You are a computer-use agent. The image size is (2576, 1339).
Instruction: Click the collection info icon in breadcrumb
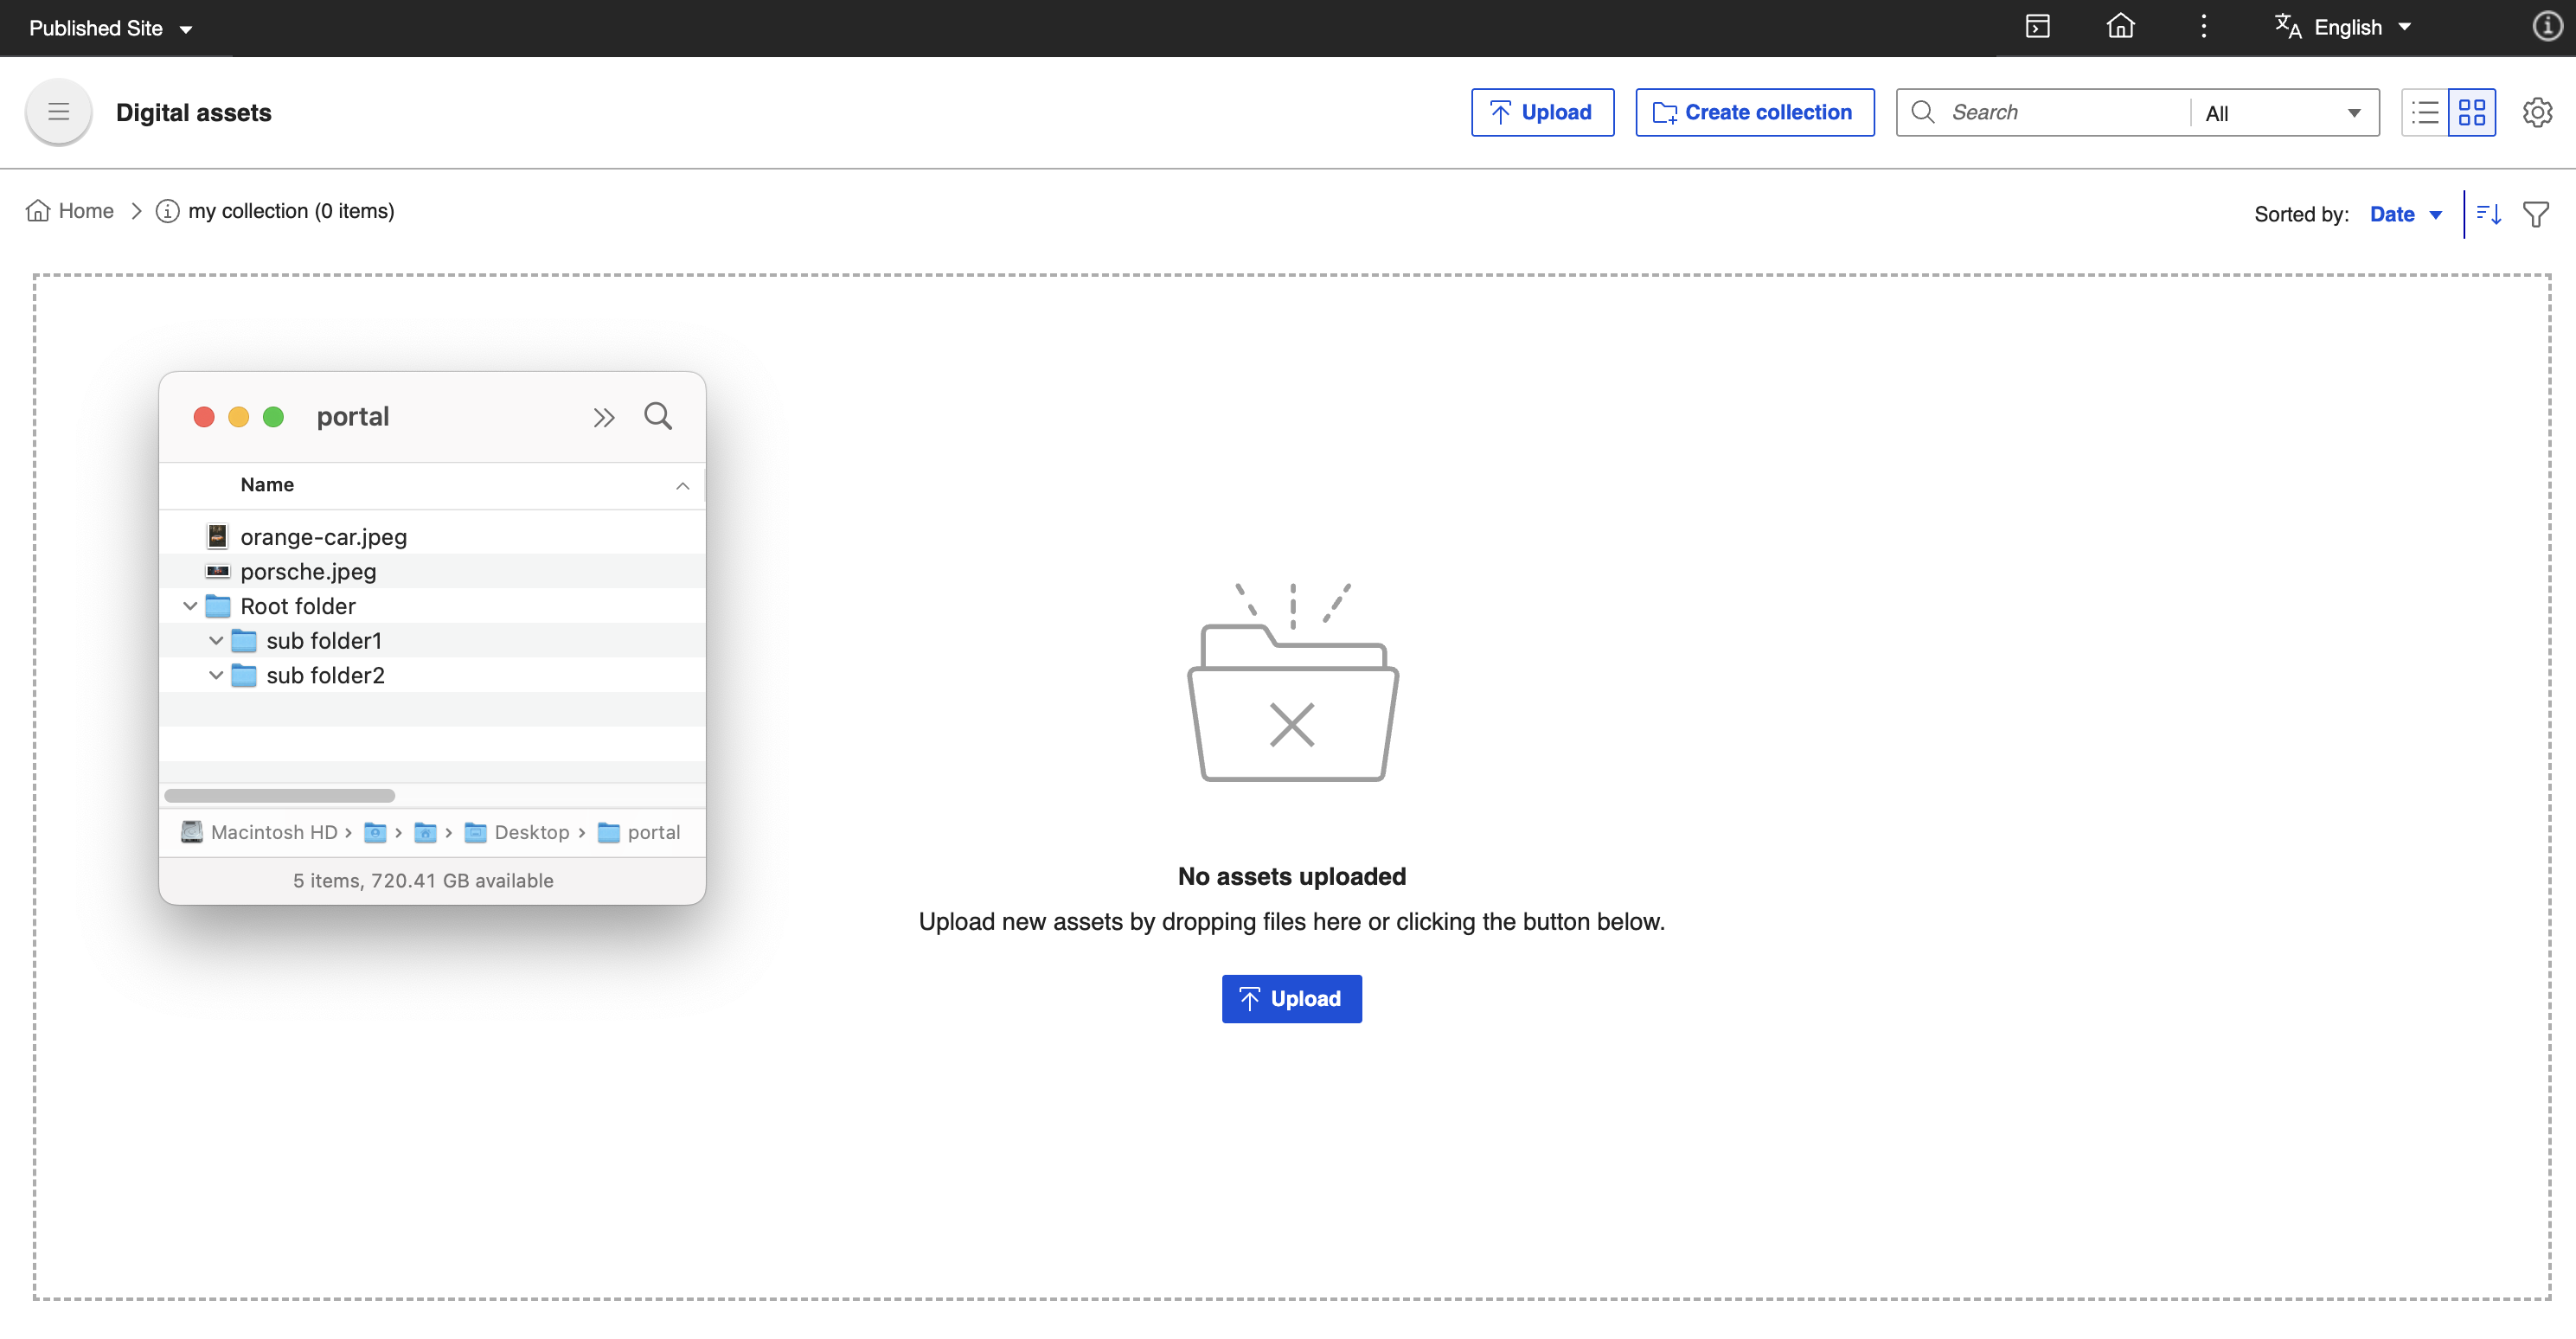[167, 211]
